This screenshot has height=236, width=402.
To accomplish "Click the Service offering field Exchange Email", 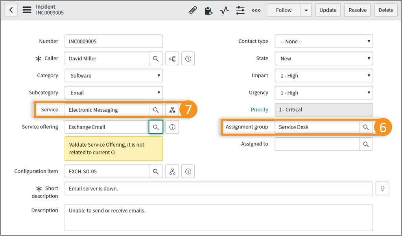I will [x=107, y=127].
